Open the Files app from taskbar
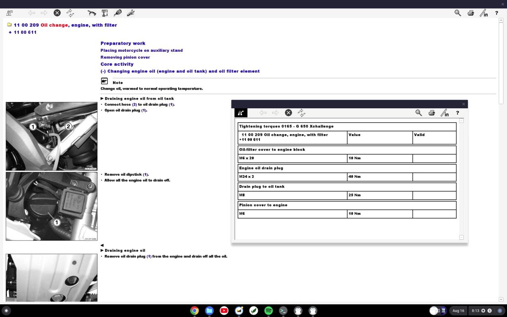507x317 pixels. [x=209, y=311]
